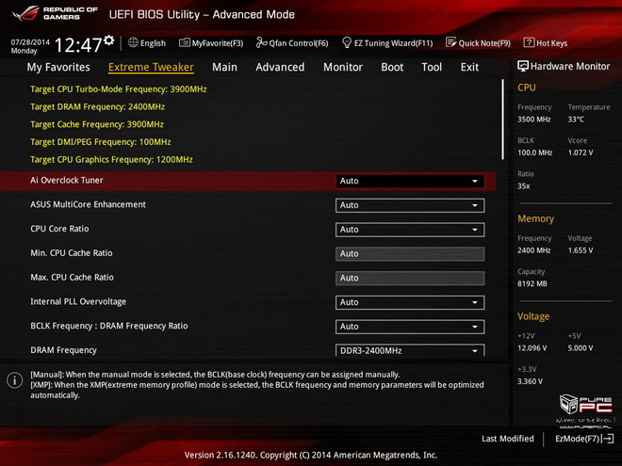Go to the Monitor tab
This screenshot has height=466, width=622.
pos(343,67)
